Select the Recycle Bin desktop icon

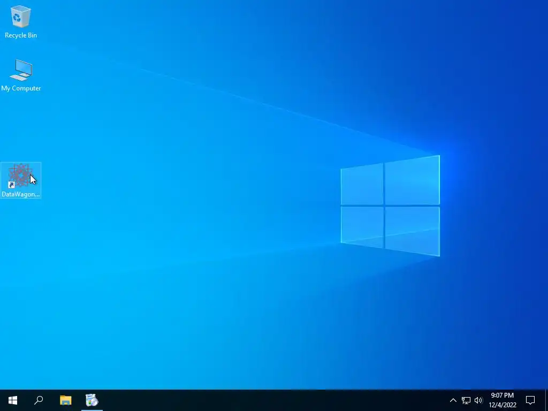21,21
